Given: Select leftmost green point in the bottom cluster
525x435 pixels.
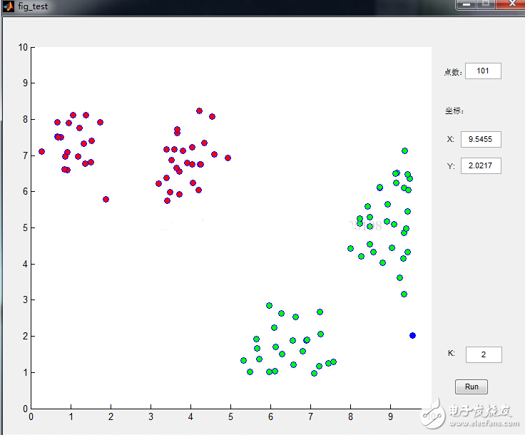Looking at the screenshot, I should pyautogui.click(x=243, y=360).
